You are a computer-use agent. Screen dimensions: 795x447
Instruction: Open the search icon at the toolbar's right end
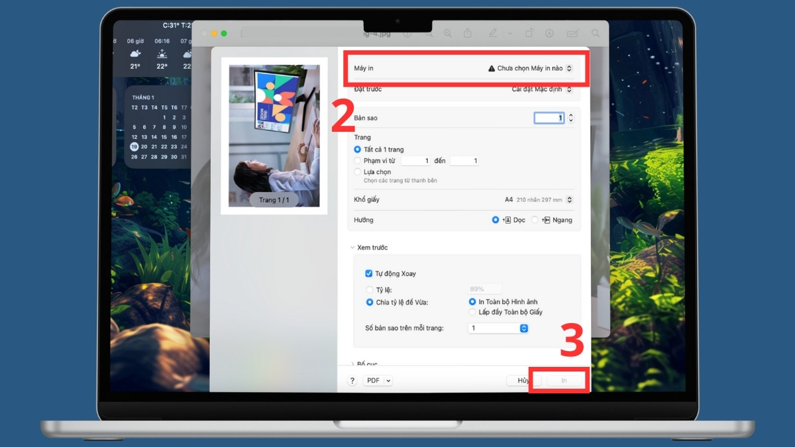594,32
